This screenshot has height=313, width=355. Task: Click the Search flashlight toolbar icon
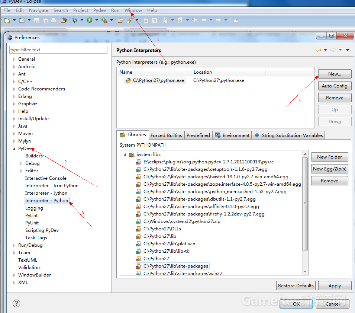coord(129,20)
